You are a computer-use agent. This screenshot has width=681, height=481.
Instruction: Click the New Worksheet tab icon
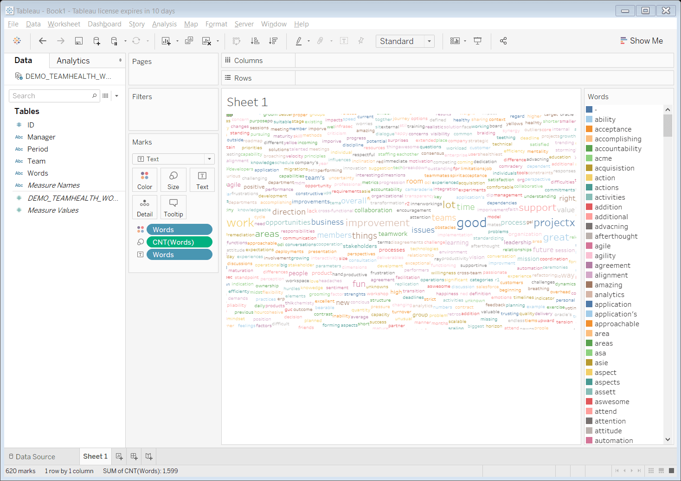tap(119, 456)
